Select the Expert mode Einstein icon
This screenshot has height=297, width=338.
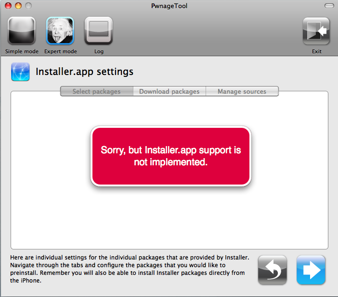pos(60,31)
